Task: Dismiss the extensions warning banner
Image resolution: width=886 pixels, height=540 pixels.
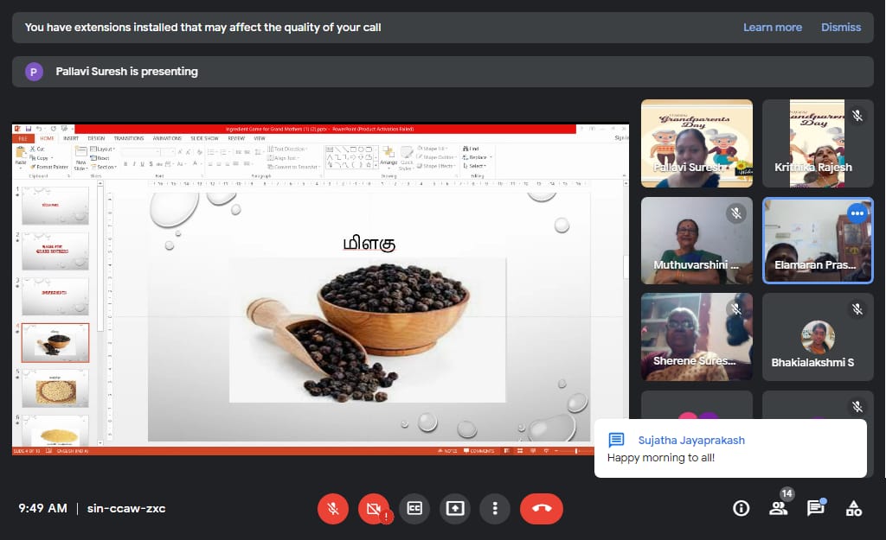Action: [841, 27]
